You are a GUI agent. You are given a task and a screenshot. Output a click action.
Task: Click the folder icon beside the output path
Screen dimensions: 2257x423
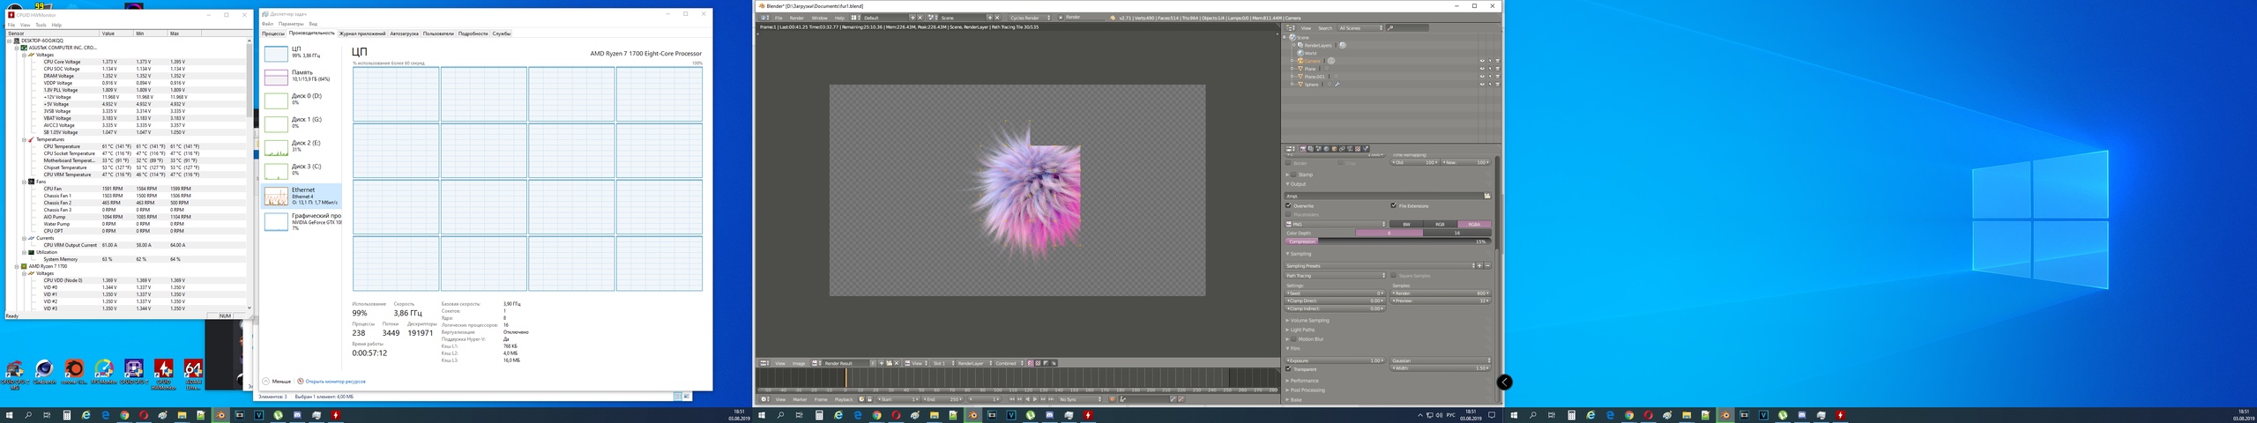coord(1486,196)
